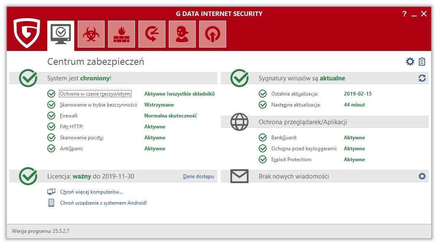Click Chroń więcej komputerów... link
Viewport: 438px width, 245px height.
click(x=91, y=192)
